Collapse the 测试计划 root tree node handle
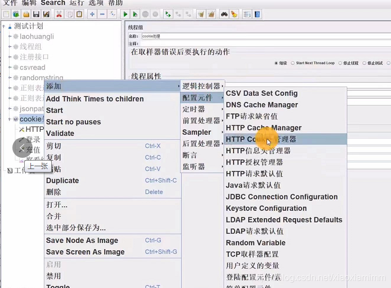This screenshot has height=288, width=391. (4, 26)
